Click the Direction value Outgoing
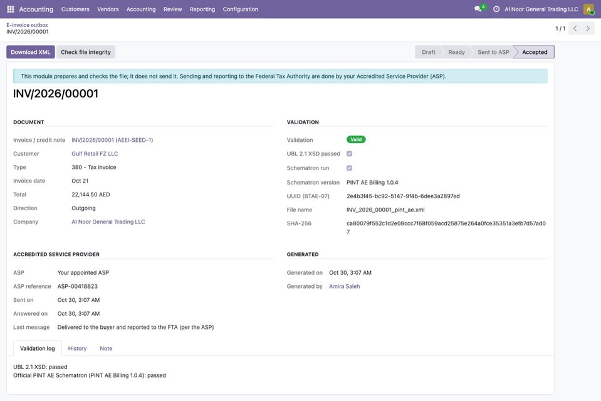 pyautogui.click(x=83, y=208)
